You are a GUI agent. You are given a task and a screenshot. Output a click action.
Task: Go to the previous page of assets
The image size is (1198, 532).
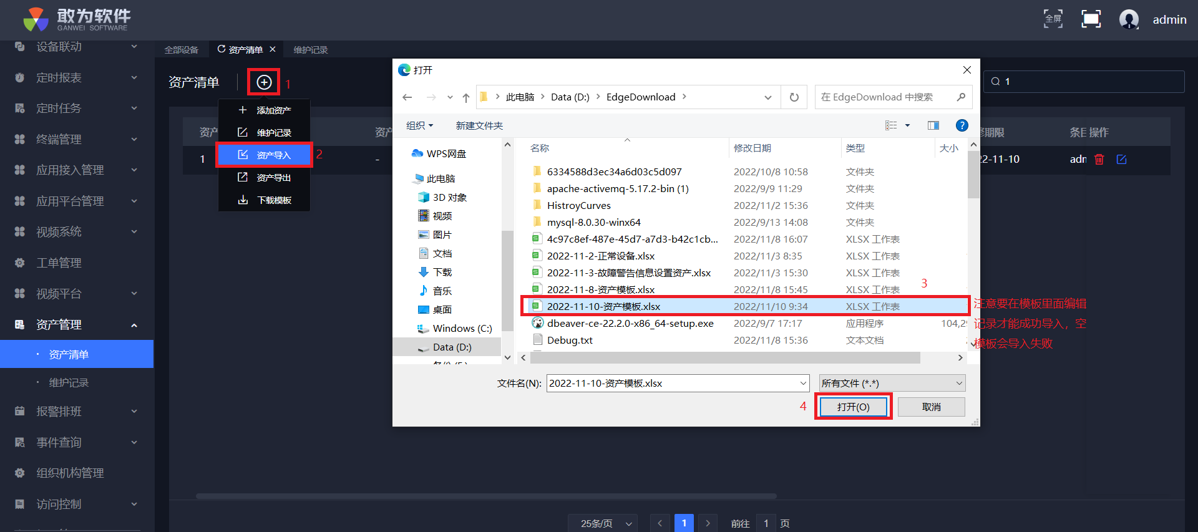[x=660, y=523]
